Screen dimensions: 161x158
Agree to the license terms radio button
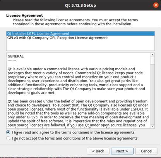(x=8, y=132)
